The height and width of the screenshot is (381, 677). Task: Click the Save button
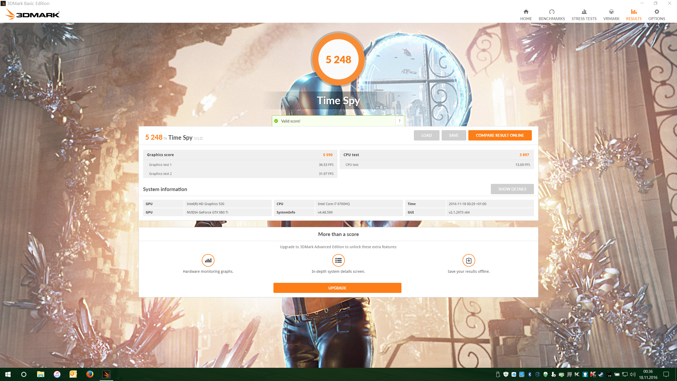click(454, 135)
